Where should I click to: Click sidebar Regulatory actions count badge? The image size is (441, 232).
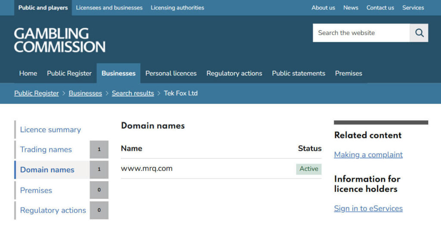pos(99,210)
